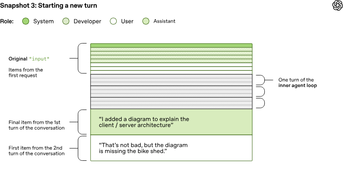Click the System role legend circle
The height and width of the screenshot is (174, 343).
[x=26, y=21]
